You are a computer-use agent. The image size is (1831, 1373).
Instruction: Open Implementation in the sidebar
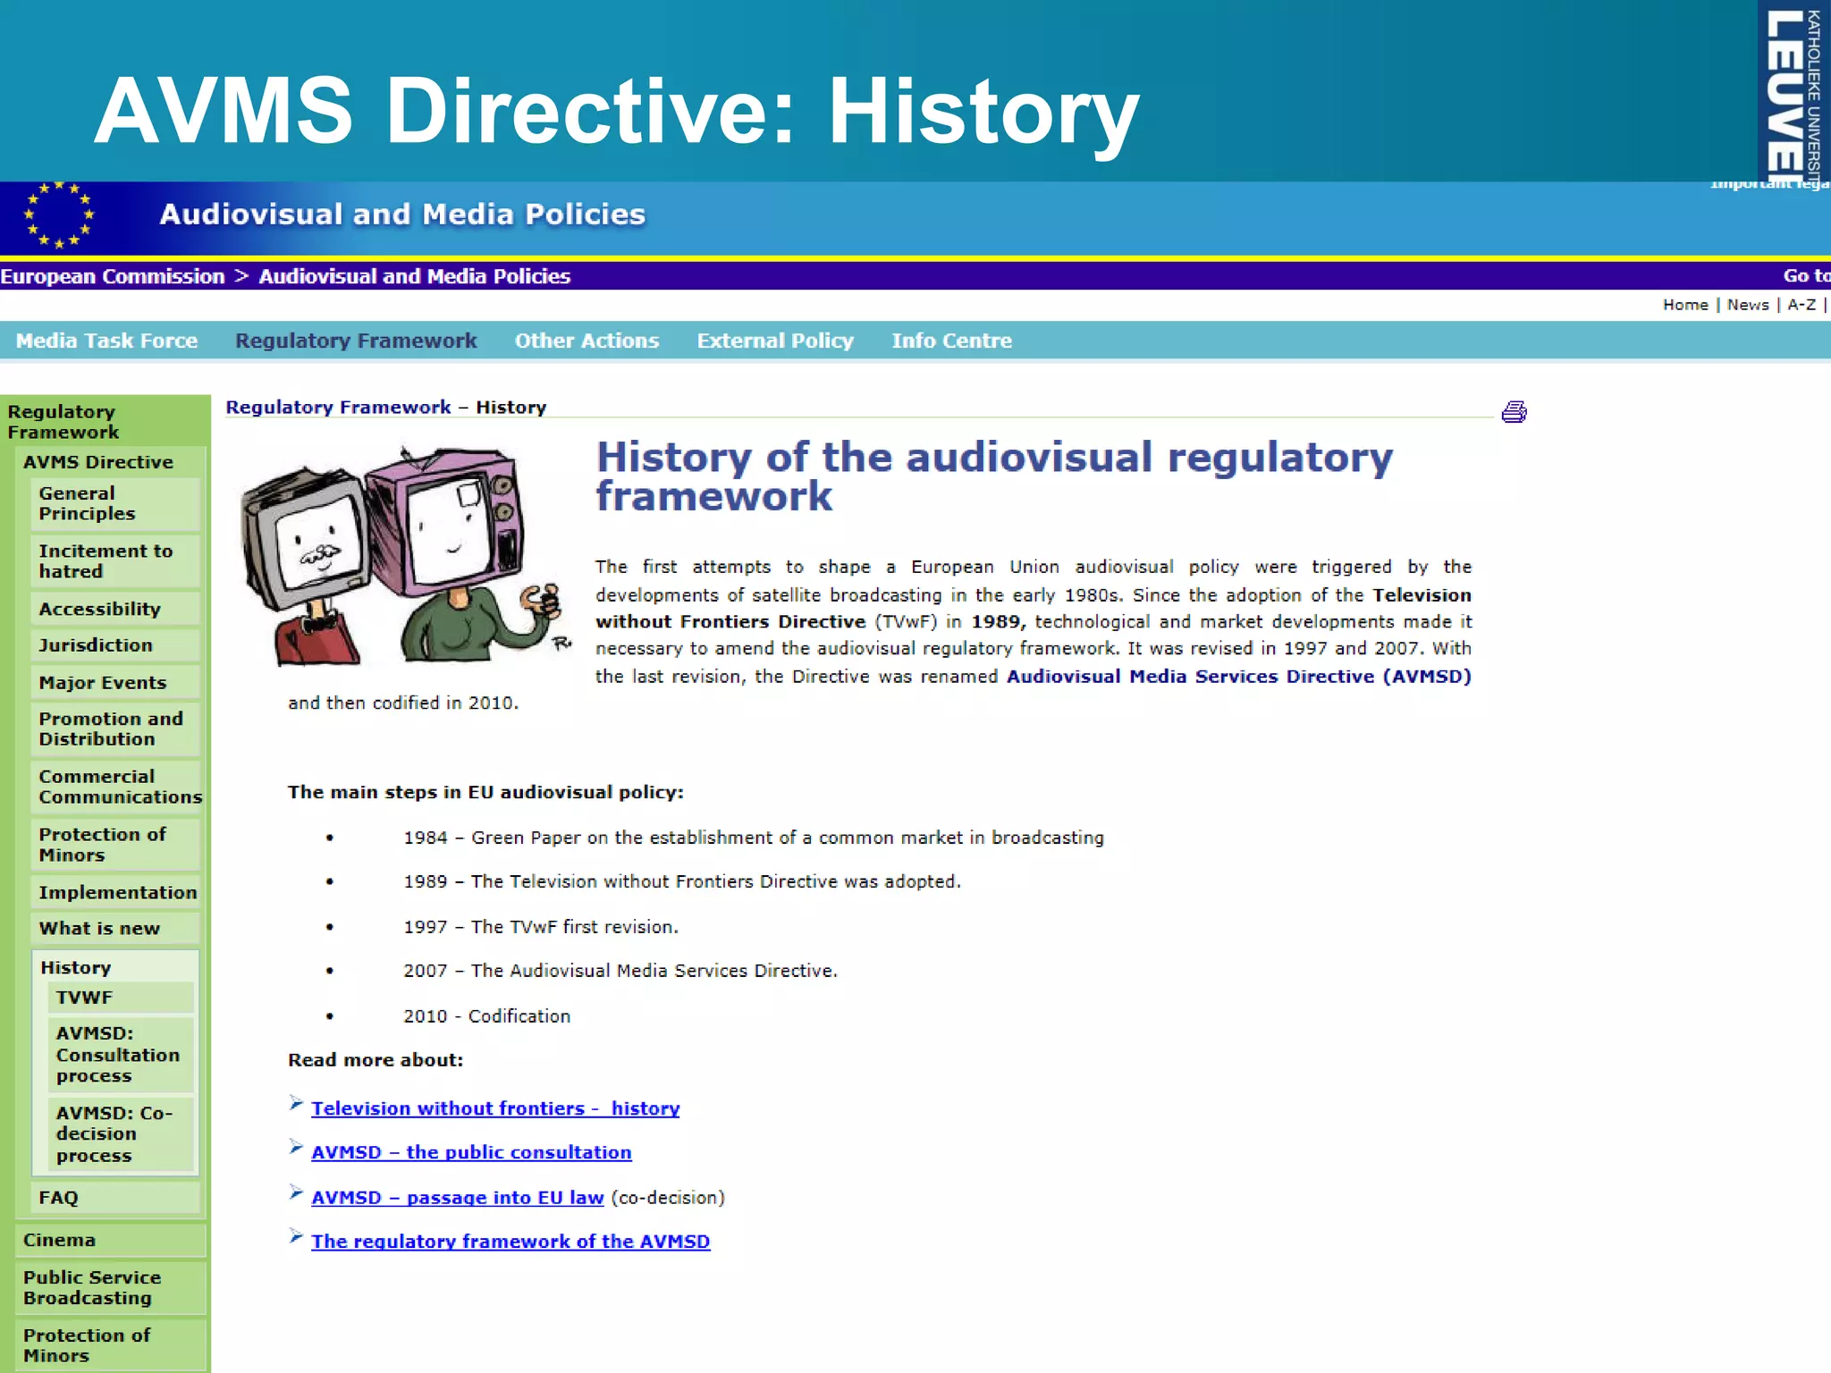click(x=117, y=892)
